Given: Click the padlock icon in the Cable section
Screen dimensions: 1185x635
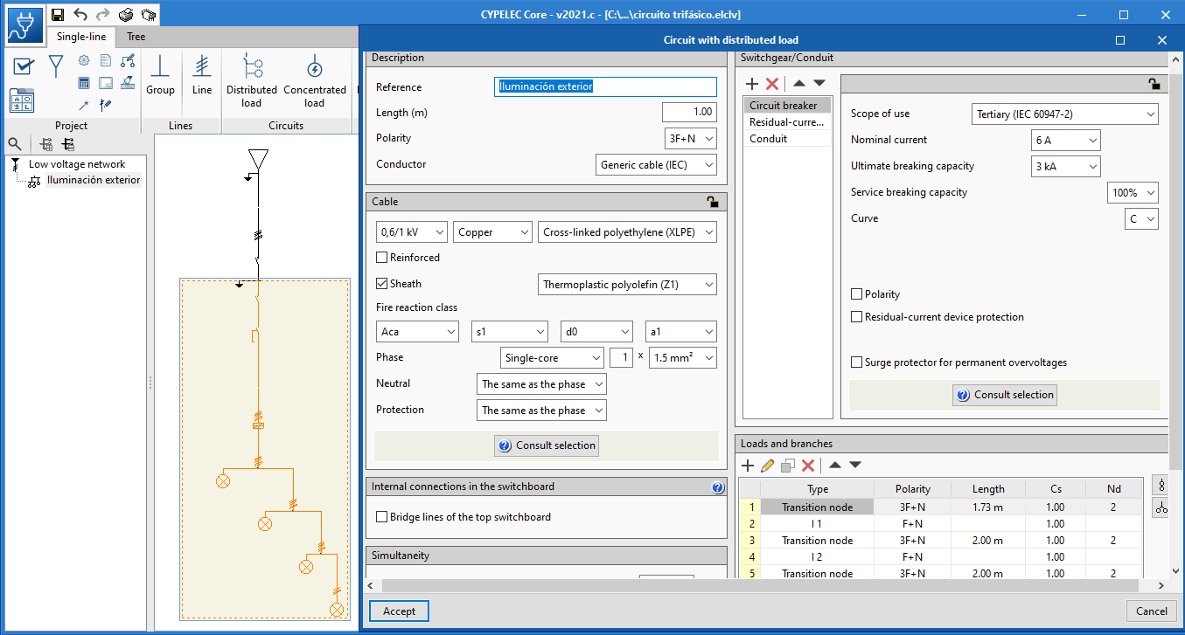Looking at the screenshot, I should pyautogui.click(x=713, y=202).
